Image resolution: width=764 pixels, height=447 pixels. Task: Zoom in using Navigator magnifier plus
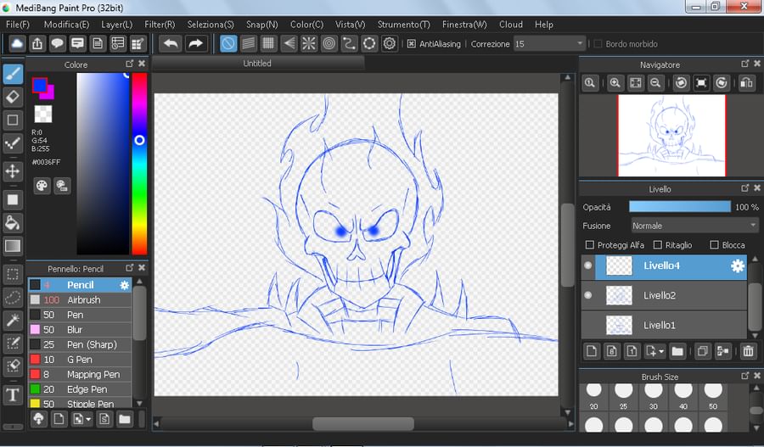point(615,83)
